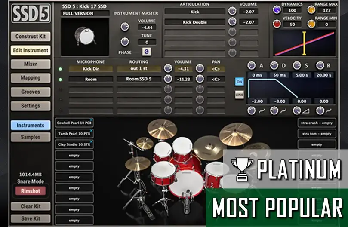Select the Clap Studio 10 STR slot
Viewport: 348px width, 227px height.
pos(74,144)
